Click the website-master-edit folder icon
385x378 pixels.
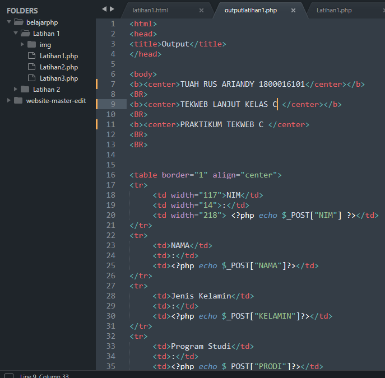[18, 101]
